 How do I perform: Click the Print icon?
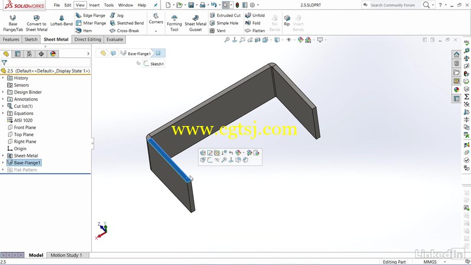[203, 5]
